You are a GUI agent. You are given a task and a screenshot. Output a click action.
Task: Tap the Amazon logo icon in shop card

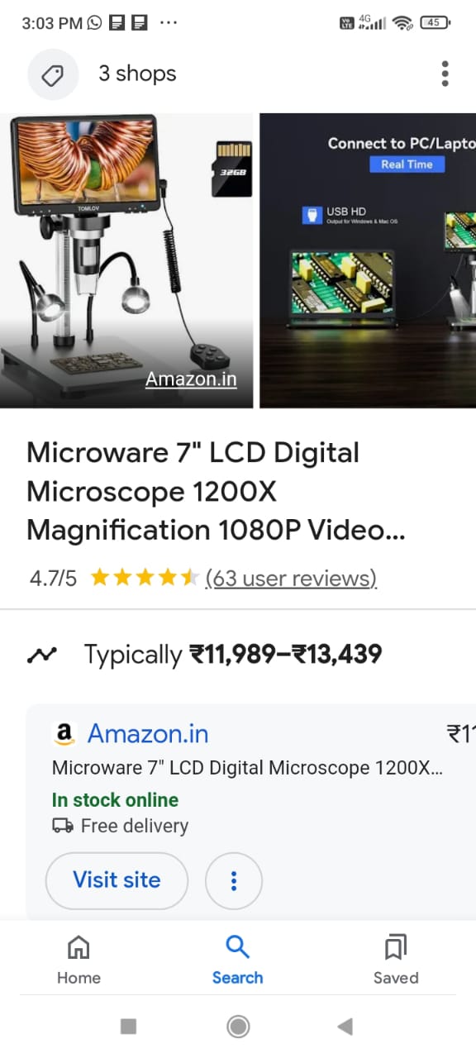tap(64, 734)
